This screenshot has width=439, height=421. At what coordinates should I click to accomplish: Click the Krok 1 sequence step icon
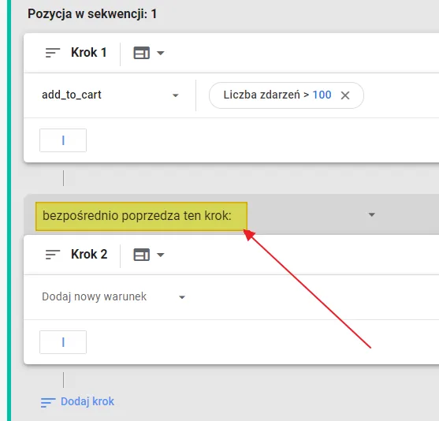point(53,53)
